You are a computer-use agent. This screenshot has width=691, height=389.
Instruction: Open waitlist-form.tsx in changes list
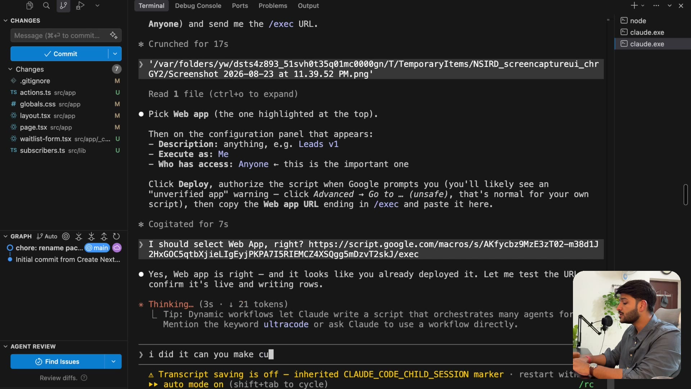pos(64,139)
